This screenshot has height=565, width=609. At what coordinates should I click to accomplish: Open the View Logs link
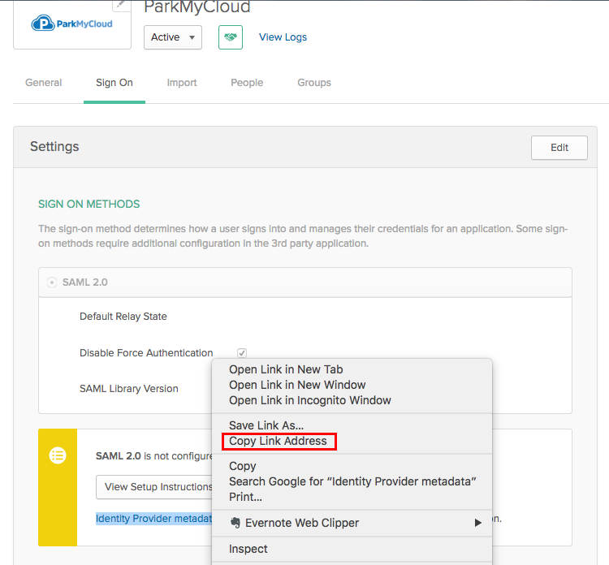pyautogui.click(x=283, y=37)
